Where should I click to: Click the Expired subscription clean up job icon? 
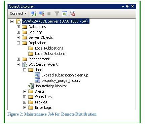tap(37, 75)
